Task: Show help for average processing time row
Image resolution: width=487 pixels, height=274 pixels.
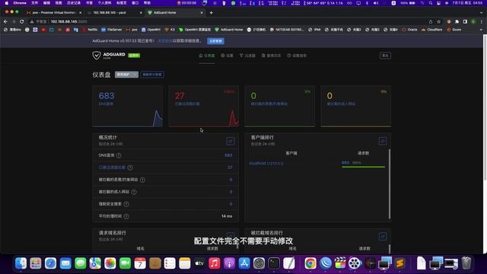Action: [x=126, y=216]
